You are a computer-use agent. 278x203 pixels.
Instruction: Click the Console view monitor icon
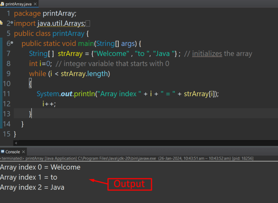(3, 152)
